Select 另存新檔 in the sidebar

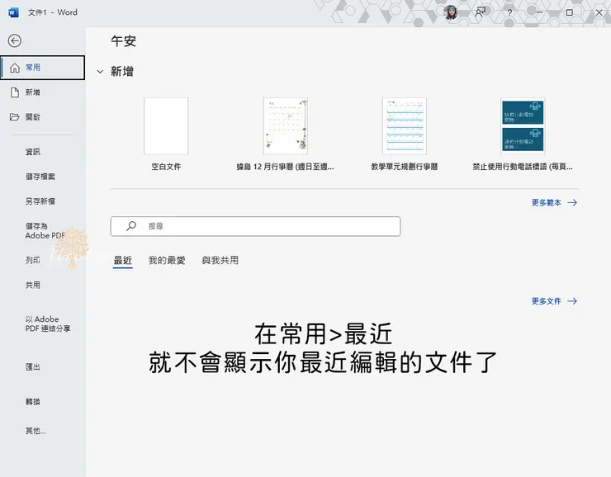click(42, 201)
